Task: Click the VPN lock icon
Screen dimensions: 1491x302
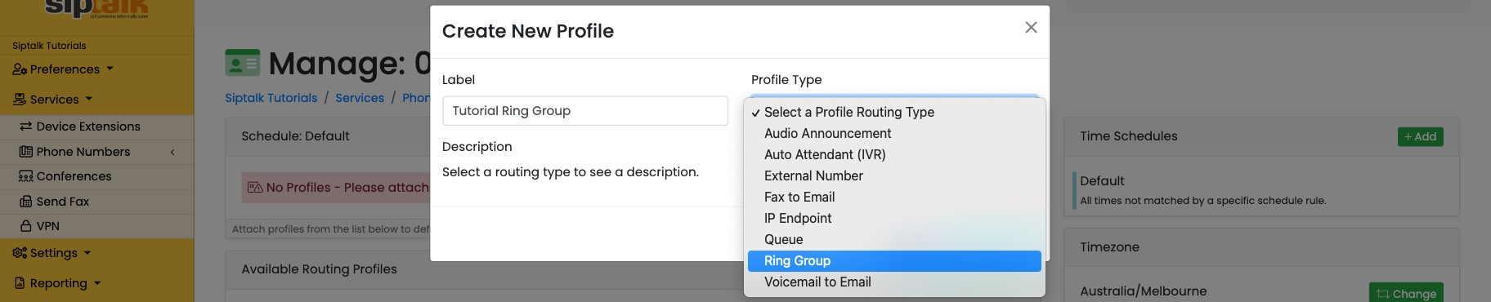Action: pyautogui.click(x=26, y=226)
